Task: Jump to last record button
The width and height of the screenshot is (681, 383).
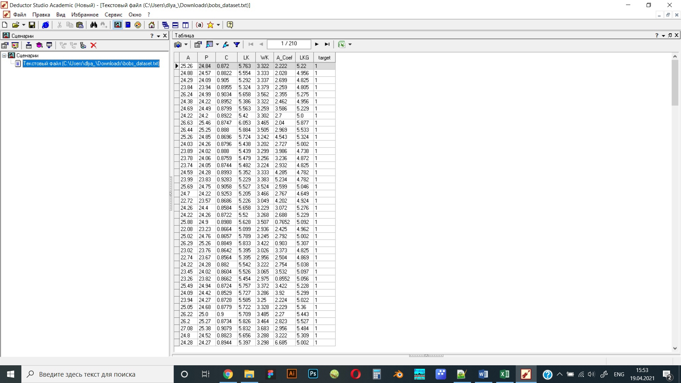Action: [x=327, y=44]
